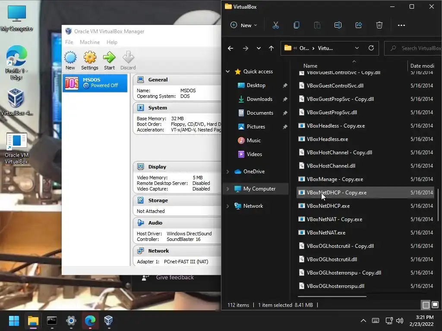Go forward in File Explorer
This screenshot has width=442, height=331.
pyautogui.click(x=246, y=48)
